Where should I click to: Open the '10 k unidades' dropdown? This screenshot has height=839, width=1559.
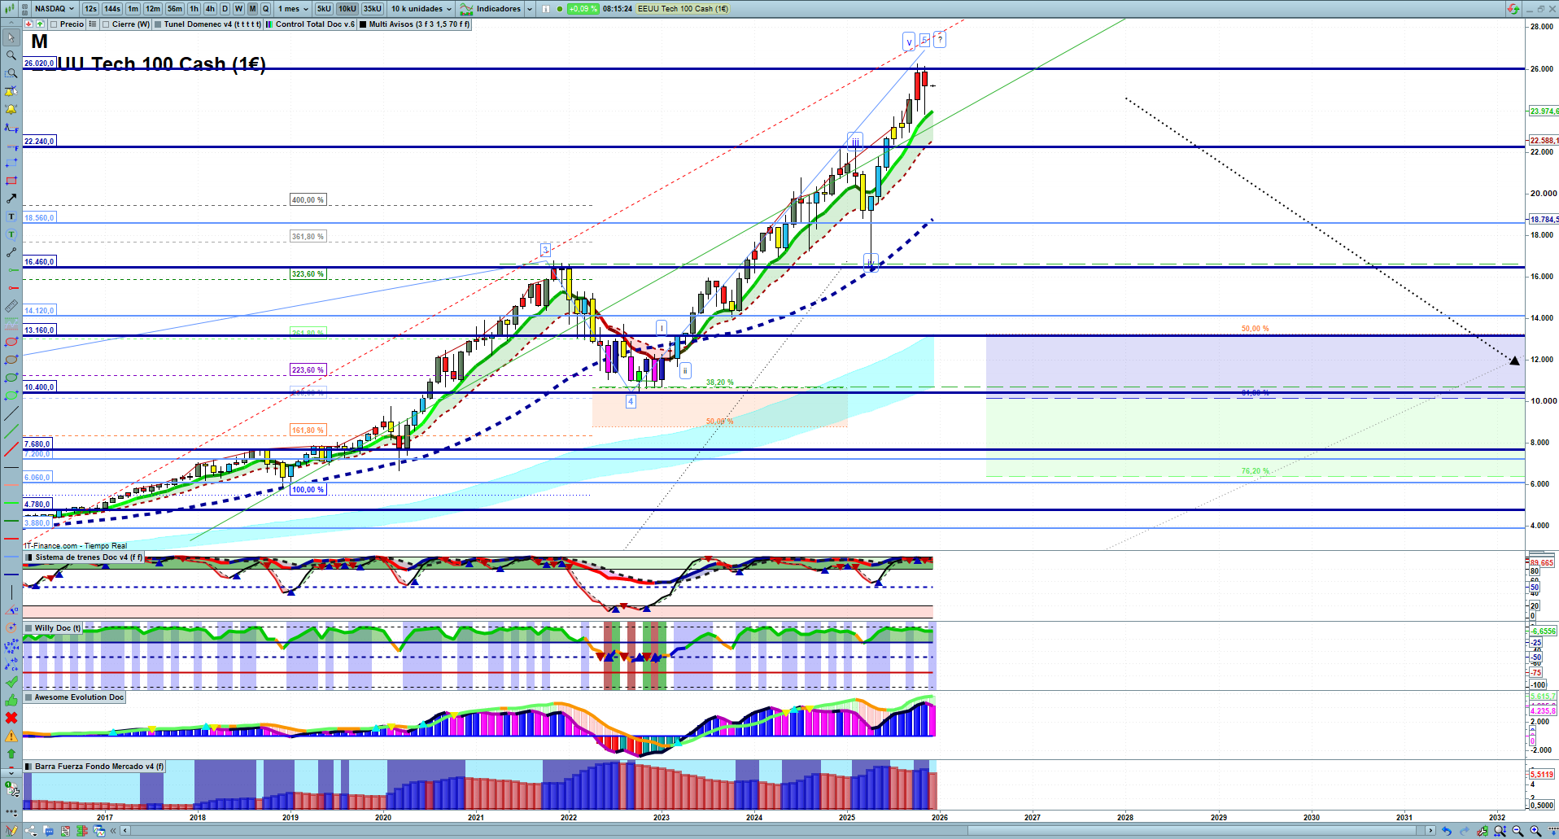[421, 9]
